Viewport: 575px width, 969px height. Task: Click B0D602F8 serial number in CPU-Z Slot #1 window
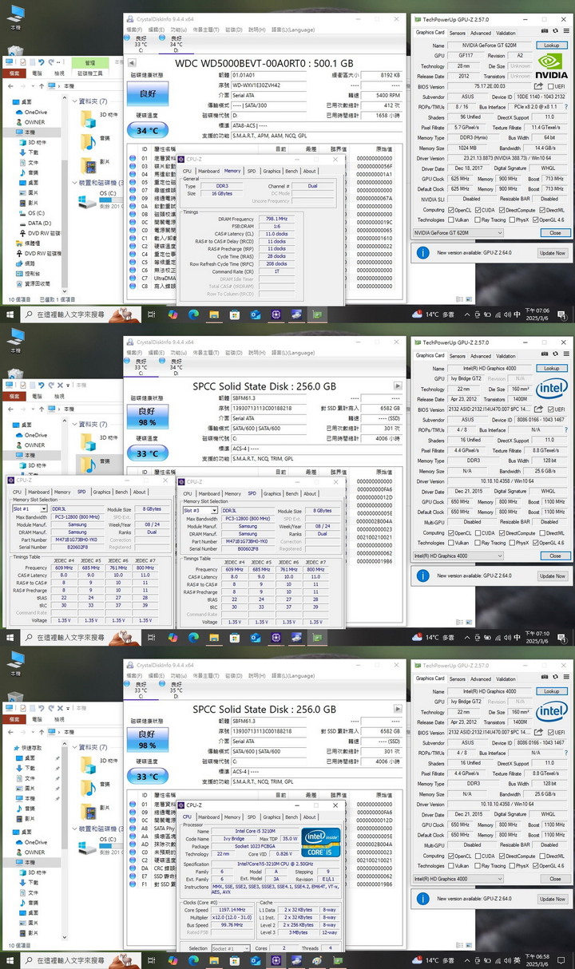click(x=77, y=547)
